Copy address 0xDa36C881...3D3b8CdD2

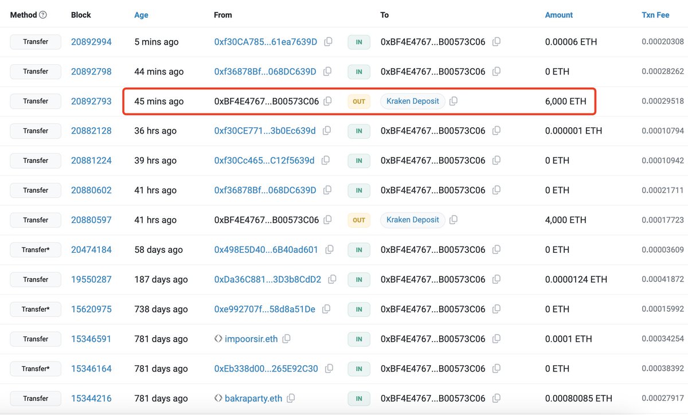pos(332,279)
